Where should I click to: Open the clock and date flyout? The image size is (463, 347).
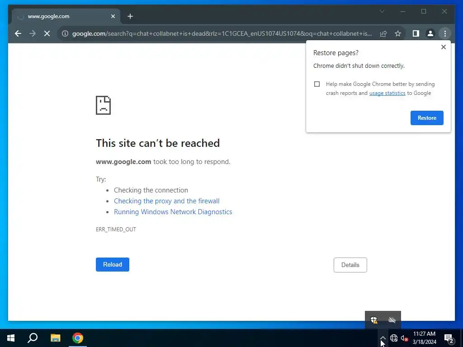click(x=424, y=338)
